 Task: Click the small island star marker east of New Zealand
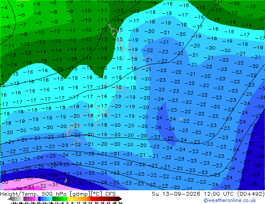click(x=181, y=119)
